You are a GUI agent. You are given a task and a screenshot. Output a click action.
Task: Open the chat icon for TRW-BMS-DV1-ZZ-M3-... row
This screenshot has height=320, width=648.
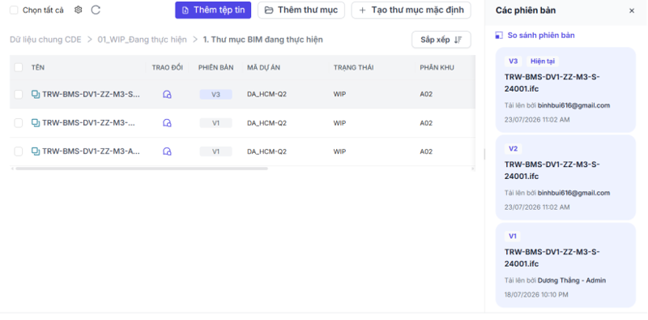[167, 123]
